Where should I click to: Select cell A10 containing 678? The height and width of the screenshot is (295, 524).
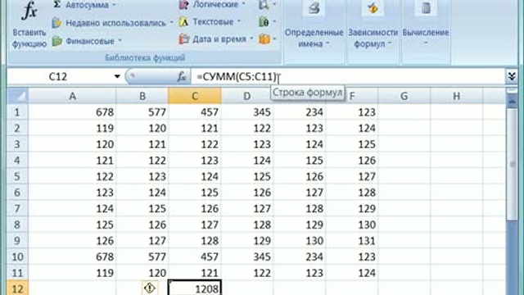[72, 256]
